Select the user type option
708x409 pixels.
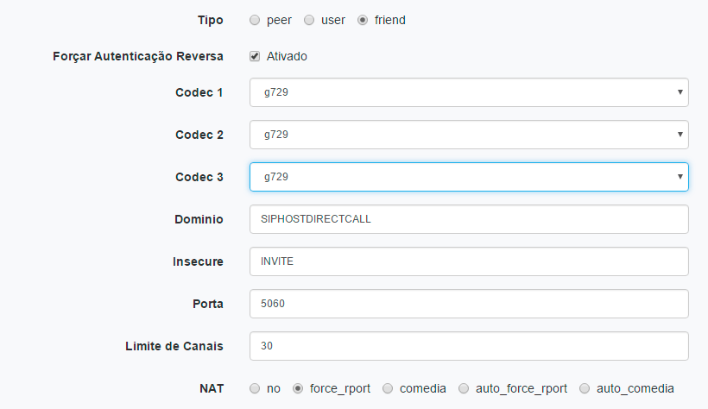(x=309, y=21)
